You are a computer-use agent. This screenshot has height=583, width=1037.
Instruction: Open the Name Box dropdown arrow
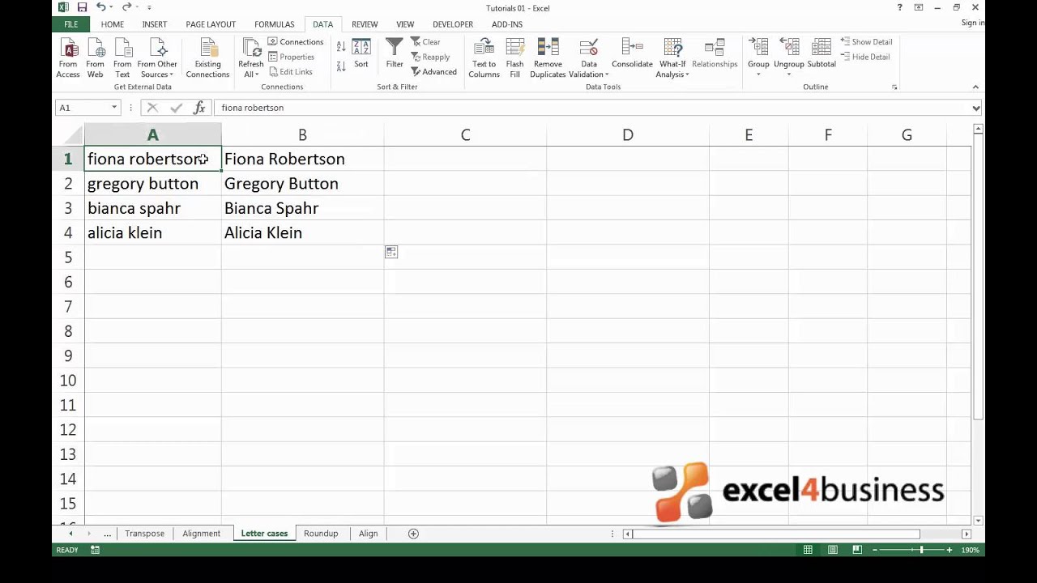[x=114, y=107]
